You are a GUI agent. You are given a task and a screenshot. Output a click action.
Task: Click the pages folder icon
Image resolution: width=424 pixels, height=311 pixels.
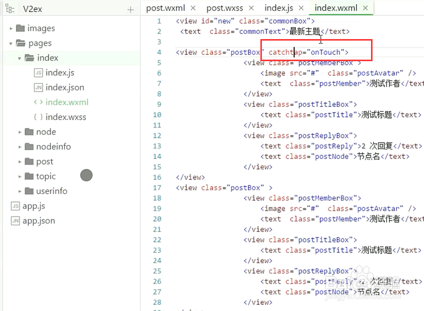click(x=21, y=43)
